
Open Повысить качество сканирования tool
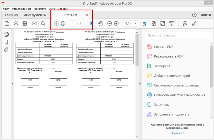tap(176, 95)
